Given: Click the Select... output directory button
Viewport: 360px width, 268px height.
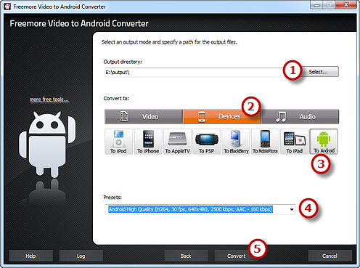Looking at the screenshot, I should [318, 72].
